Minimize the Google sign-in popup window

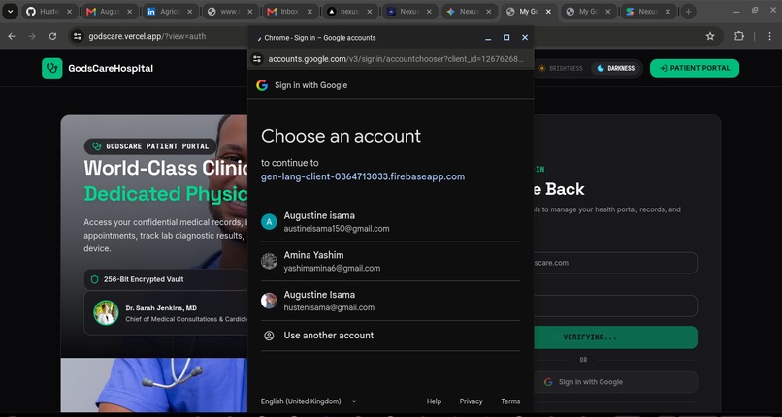(488, 38)
